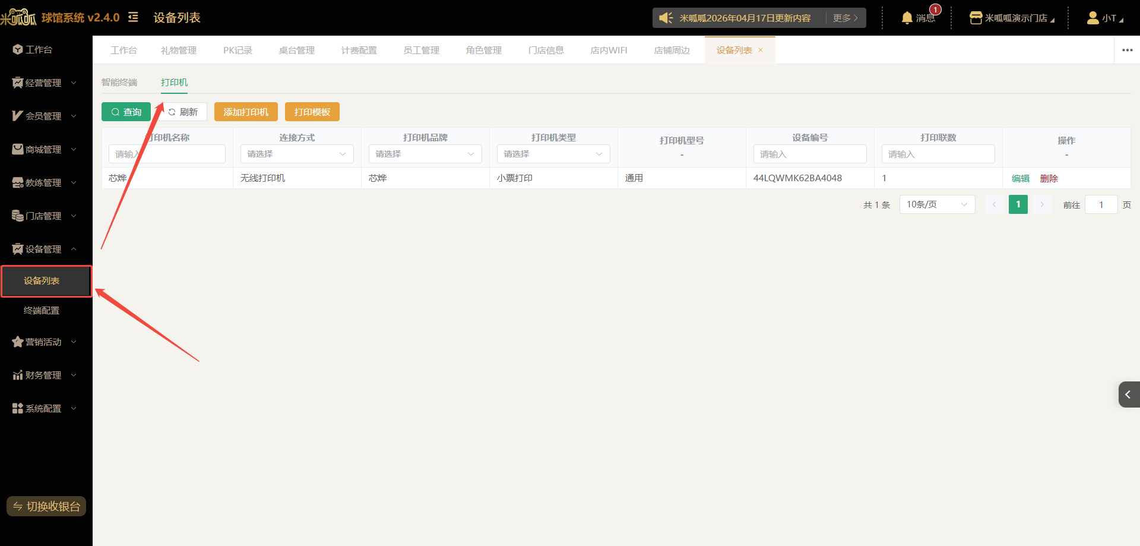Image resolution: width=1140 pixels, height=546 pixels.
Task: Click the 设备管理 sidebar icon
Action: pyautogui.click(x=18, y=249)
